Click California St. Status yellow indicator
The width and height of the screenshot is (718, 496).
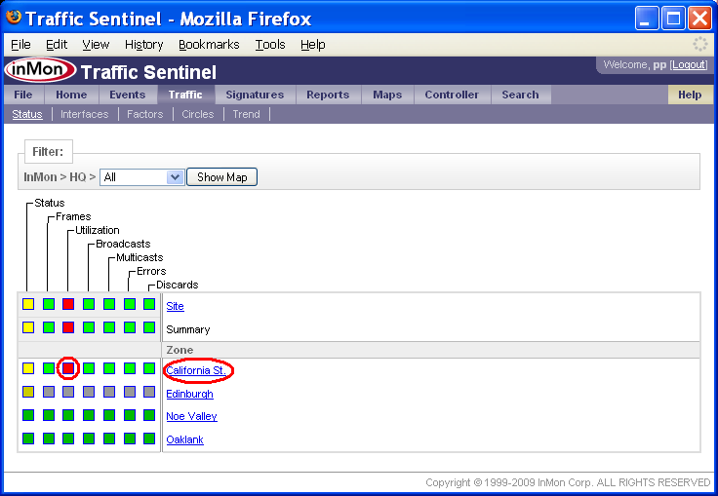point(28,368)
